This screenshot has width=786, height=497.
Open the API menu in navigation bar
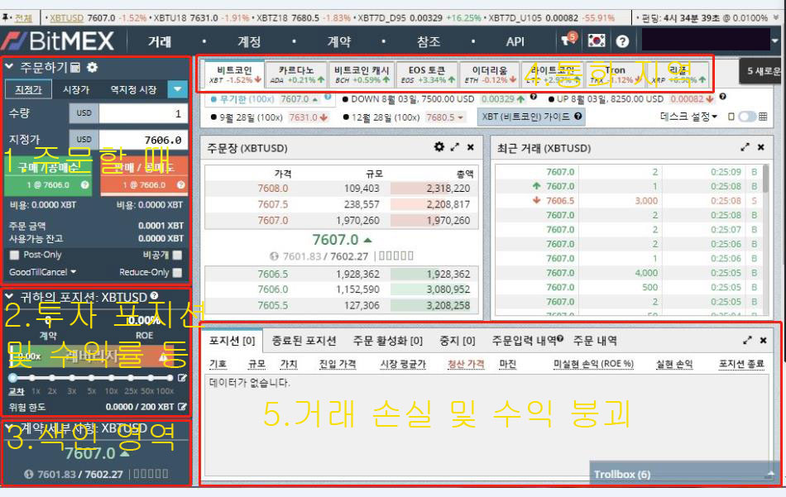click(x=515, y=41)
